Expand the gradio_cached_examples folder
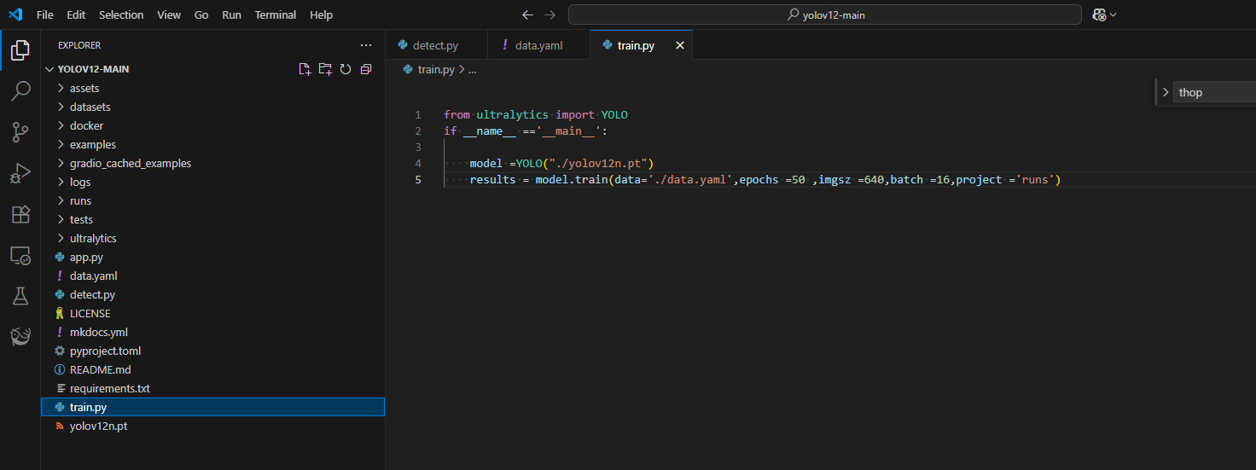This screenshot has height=470, width=1256. 212,163
